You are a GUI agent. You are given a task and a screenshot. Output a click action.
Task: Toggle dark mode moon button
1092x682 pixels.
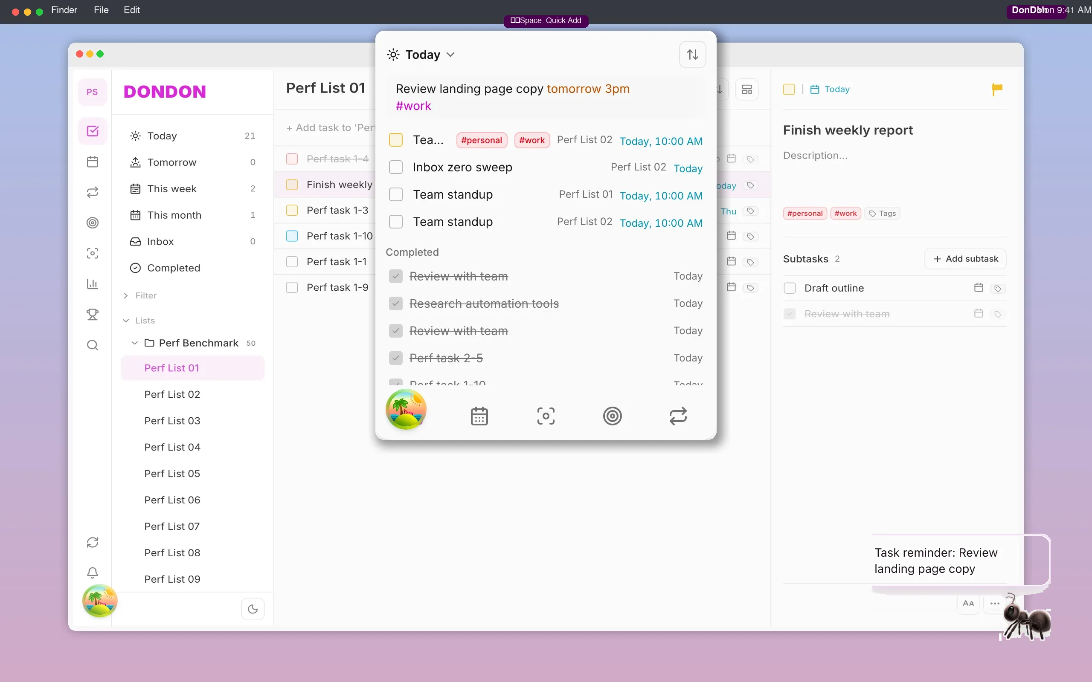tap(253, 610)
